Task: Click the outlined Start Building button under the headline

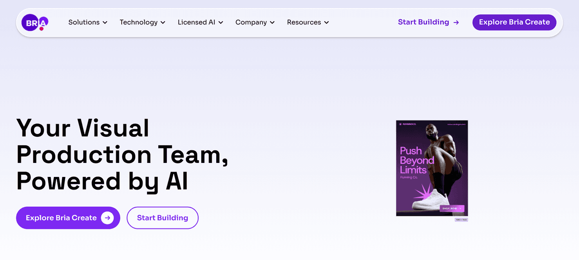Action: click(x=162, y=218)
